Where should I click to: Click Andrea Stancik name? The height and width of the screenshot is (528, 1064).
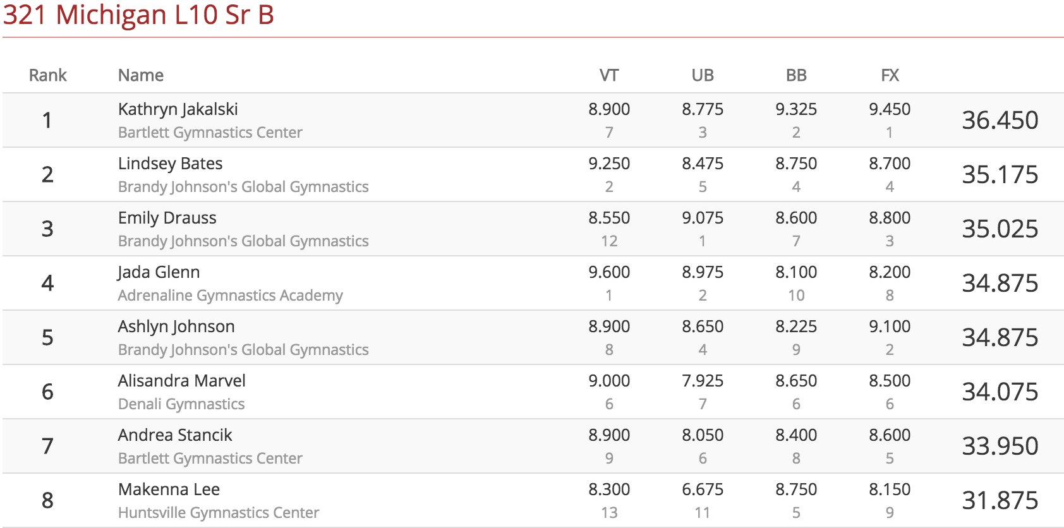175,435
